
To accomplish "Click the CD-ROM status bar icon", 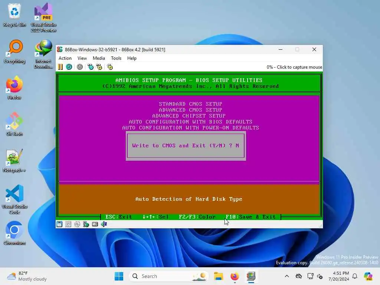I will coord(77,224).
